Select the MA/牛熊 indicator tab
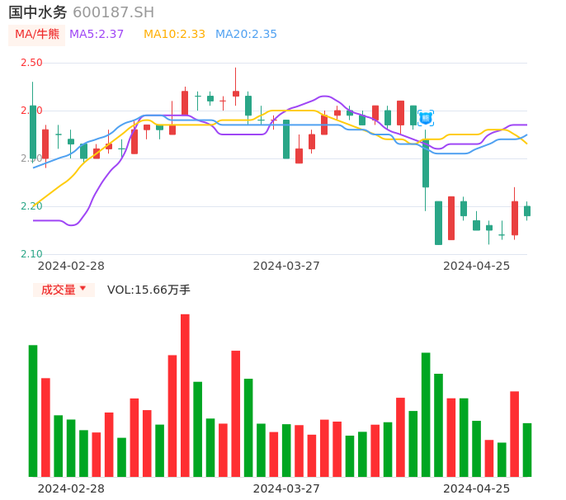This screenshot has height=500, width=566. click(x=36, y=35)
